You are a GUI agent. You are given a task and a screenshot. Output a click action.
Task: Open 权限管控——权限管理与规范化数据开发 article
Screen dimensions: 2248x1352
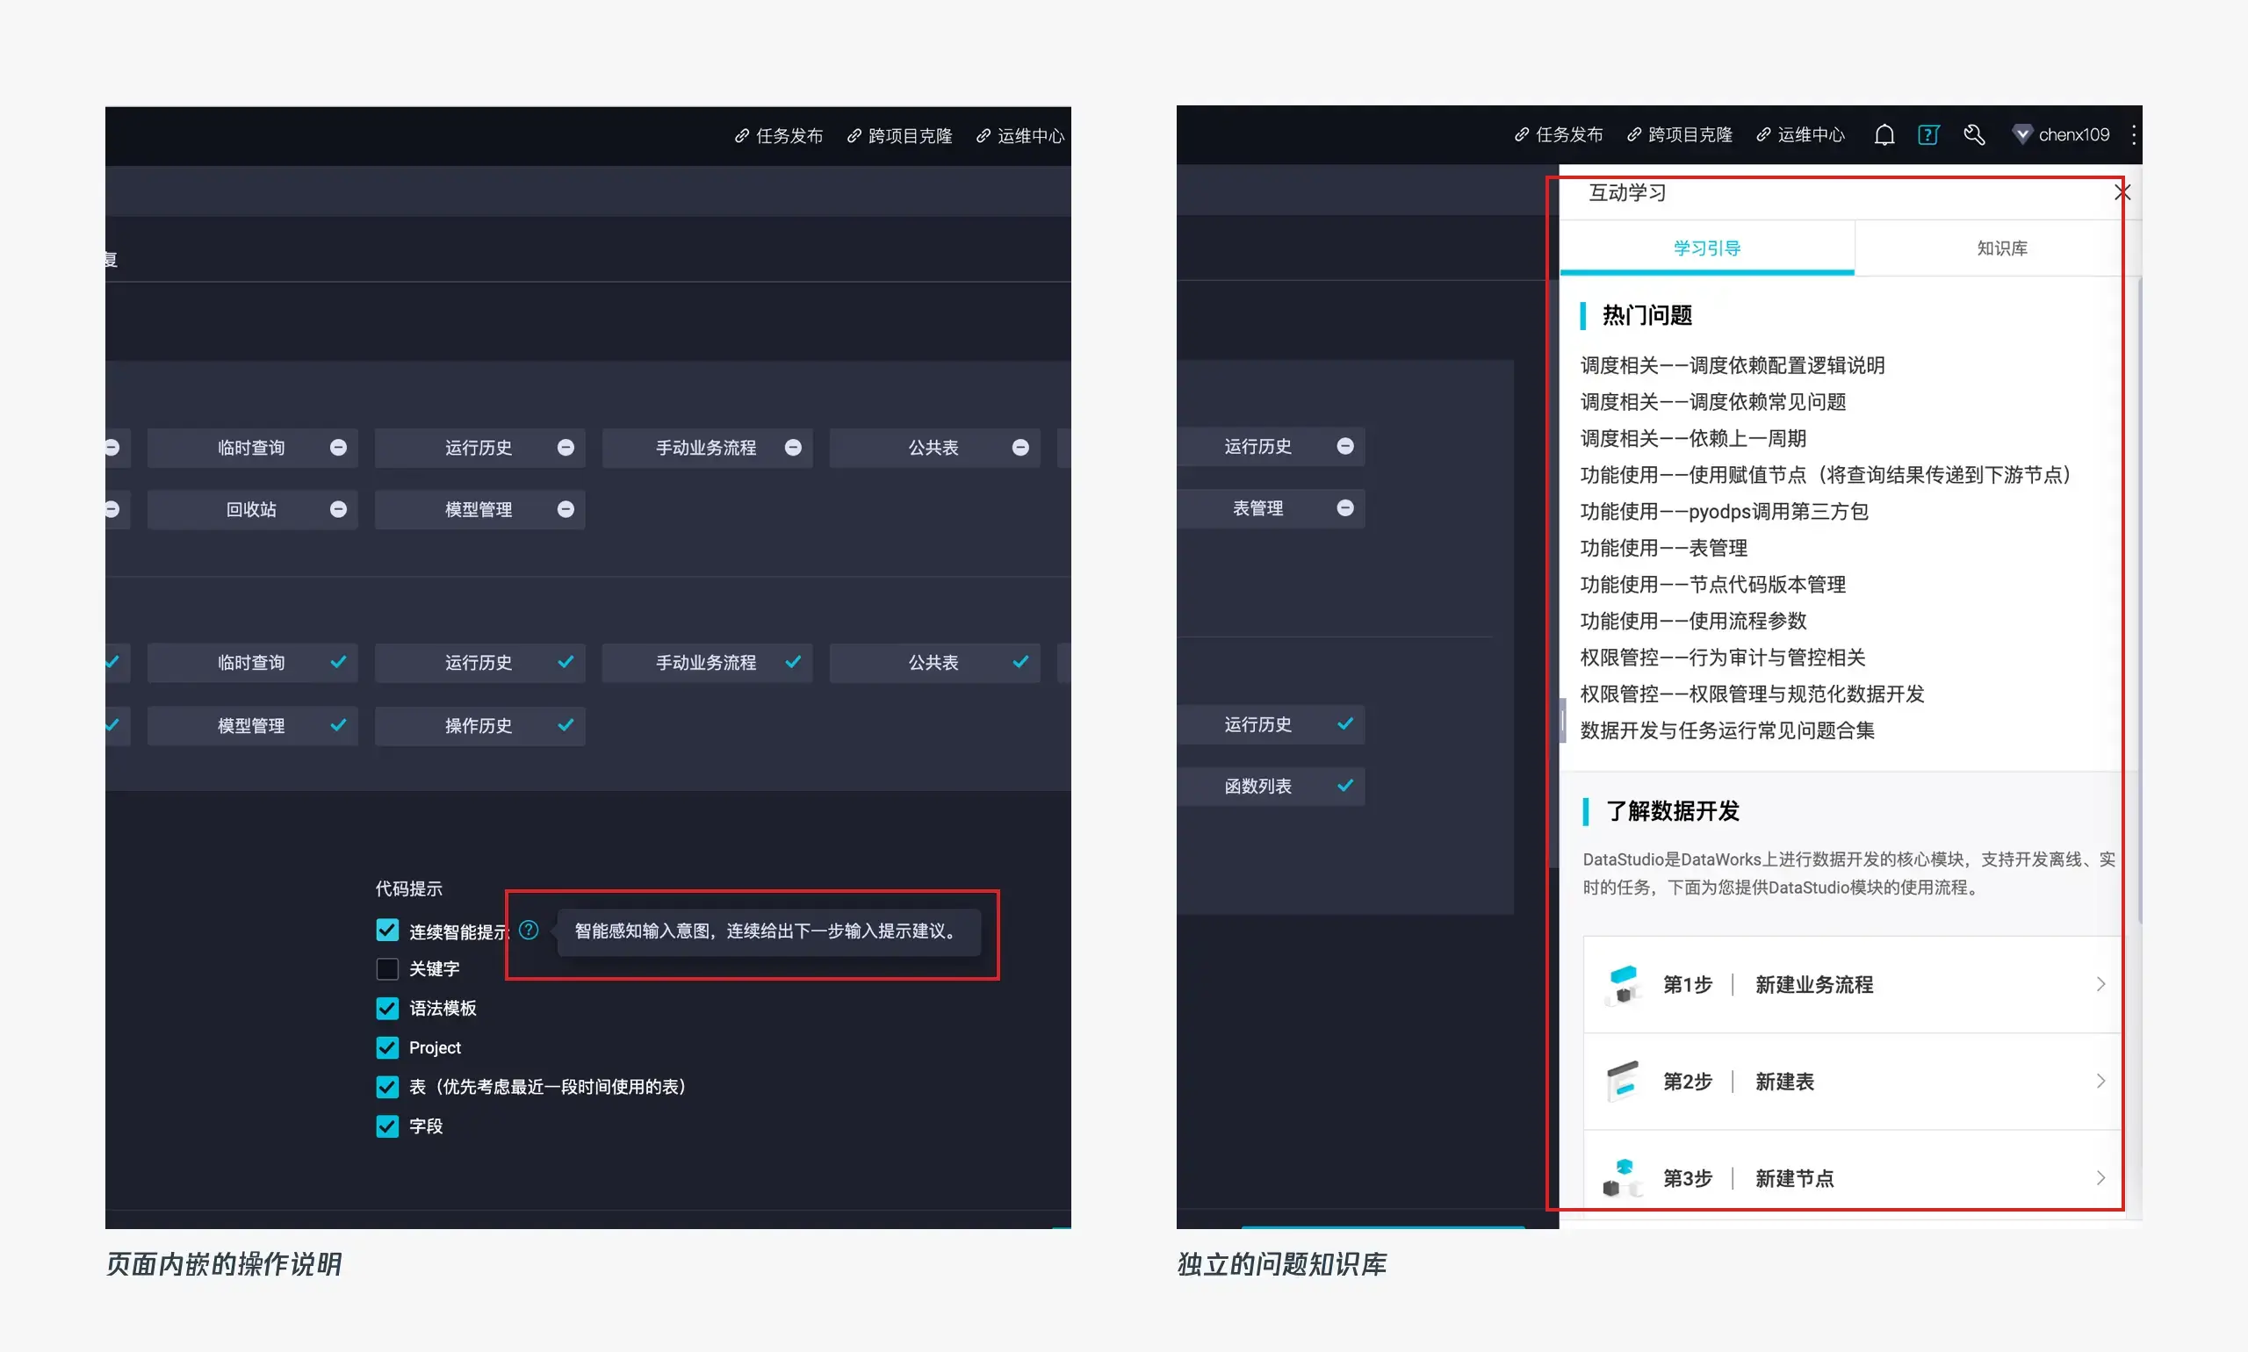pyautogui.click(x=1752, y=694)
